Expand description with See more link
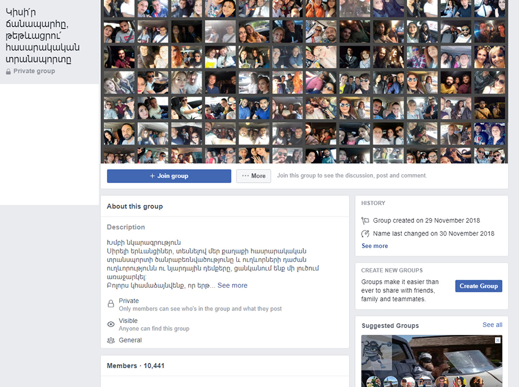The image size is (519, 387). 232,285
